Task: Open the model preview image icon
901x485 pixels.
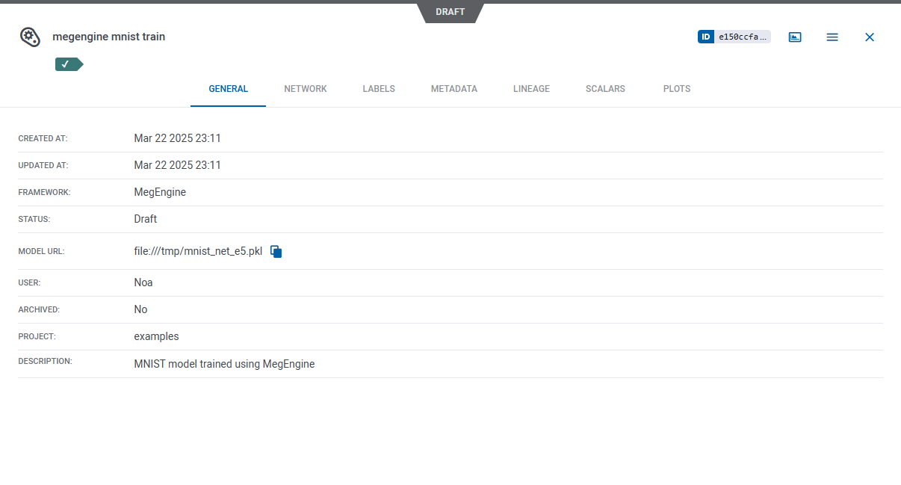Action: coord(794,36)
